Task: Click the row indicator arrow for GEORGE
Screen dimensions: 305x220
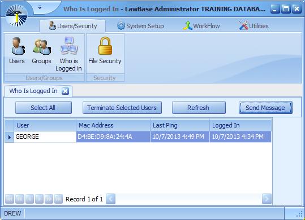Action: 9,137
